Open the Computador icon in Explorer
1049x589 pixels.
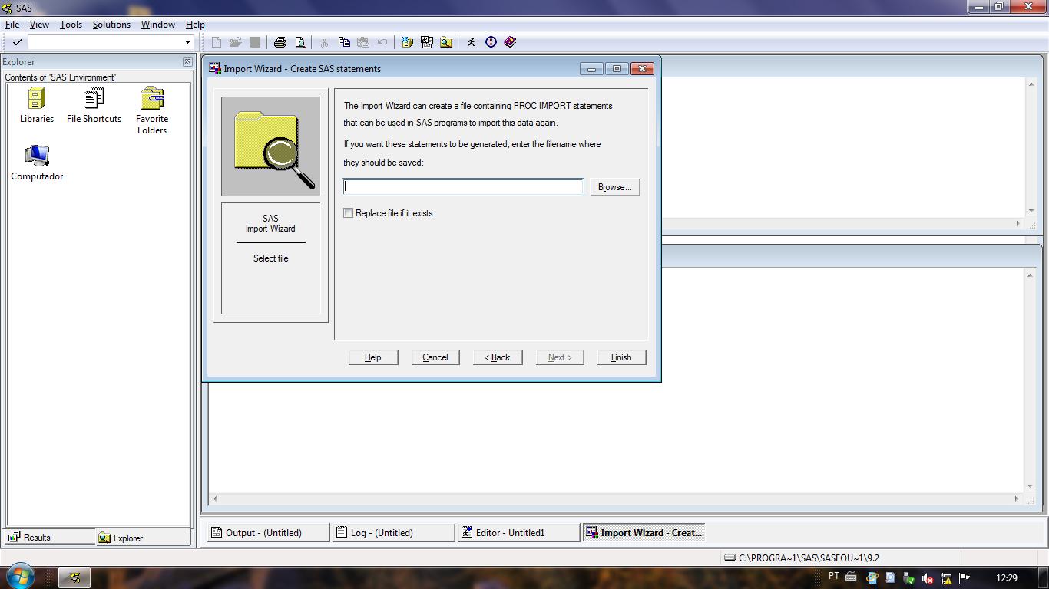(37, 163)
